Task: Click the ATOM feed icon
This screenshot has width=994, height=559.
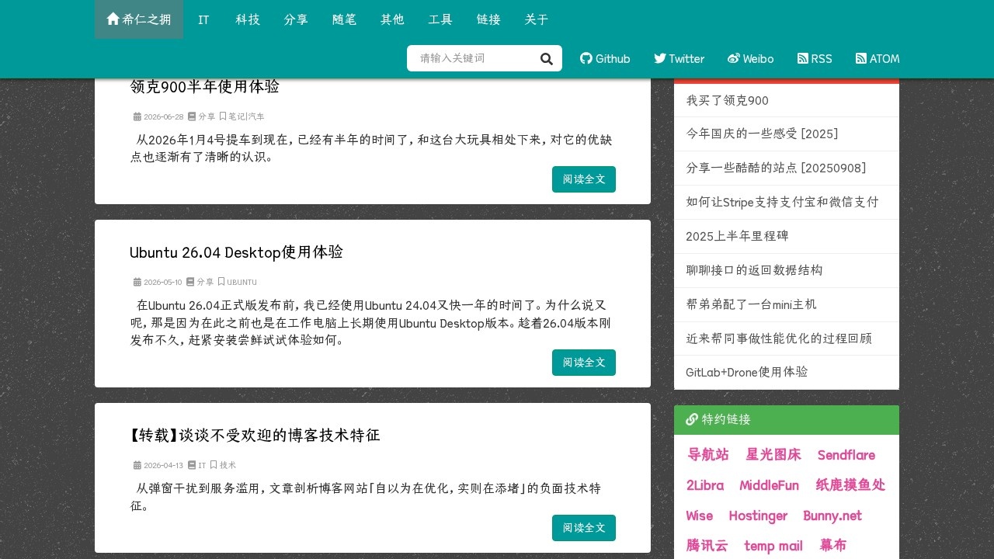Action: click(x=861, y=58)
